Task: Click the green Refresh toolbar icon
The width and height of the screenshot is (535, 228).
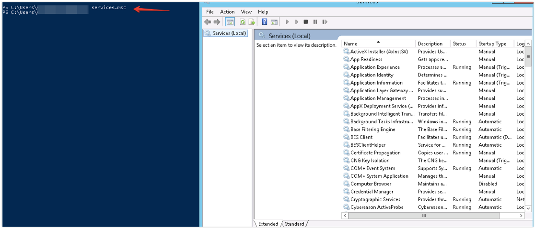Action: [242, 22]
